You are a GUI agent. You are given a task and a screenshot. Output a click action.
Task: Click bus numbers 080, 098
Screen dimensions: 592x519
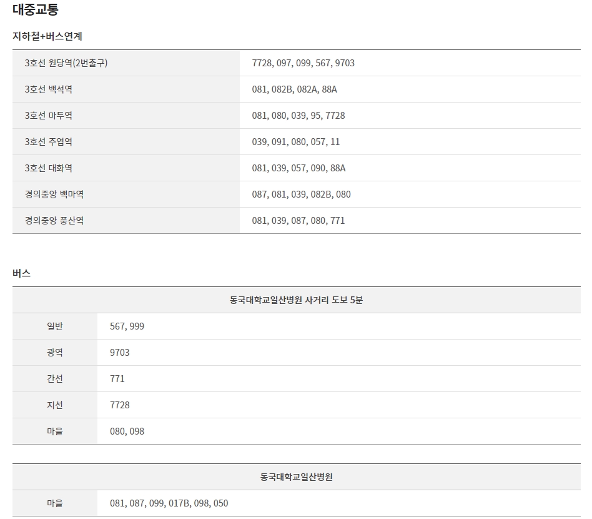pyautogui.click(x=127, y=431)
